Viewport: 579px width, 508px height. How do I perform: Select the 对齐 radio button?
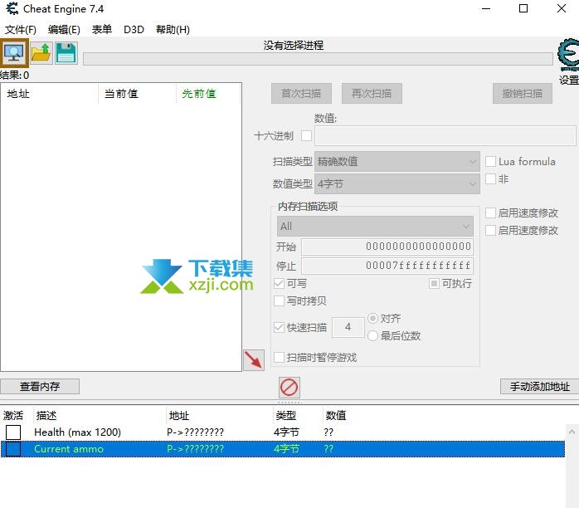click(x=372, y=318)
